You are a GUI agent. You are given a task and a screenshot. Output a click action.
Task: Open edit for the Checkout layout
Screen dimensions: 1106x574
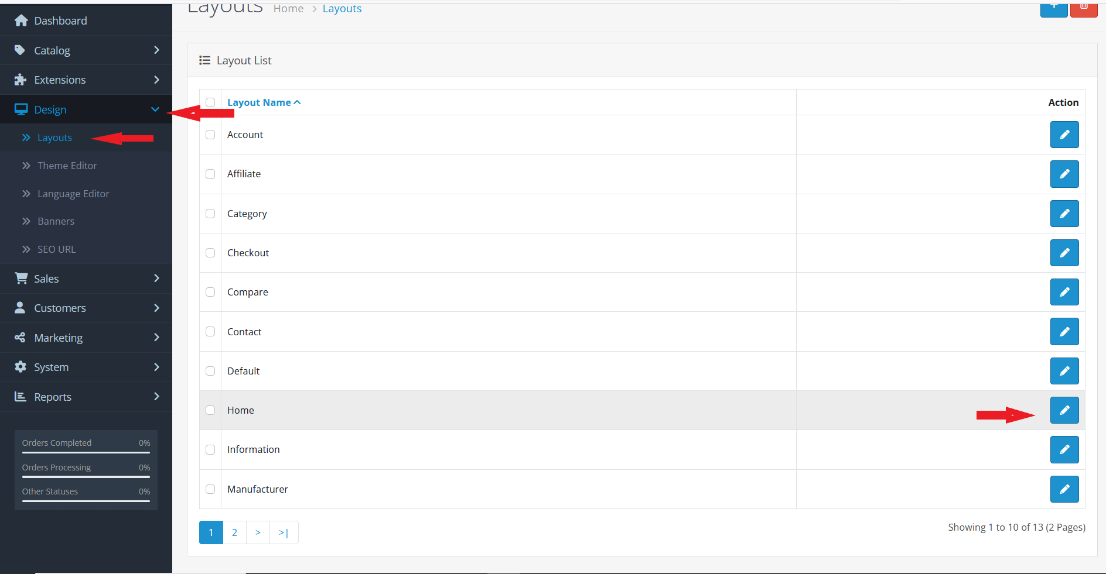click(1064, 253)
